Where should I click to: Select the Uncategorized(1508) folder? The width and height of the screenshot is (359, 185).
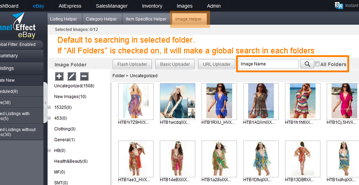click(x=74, y=86)
